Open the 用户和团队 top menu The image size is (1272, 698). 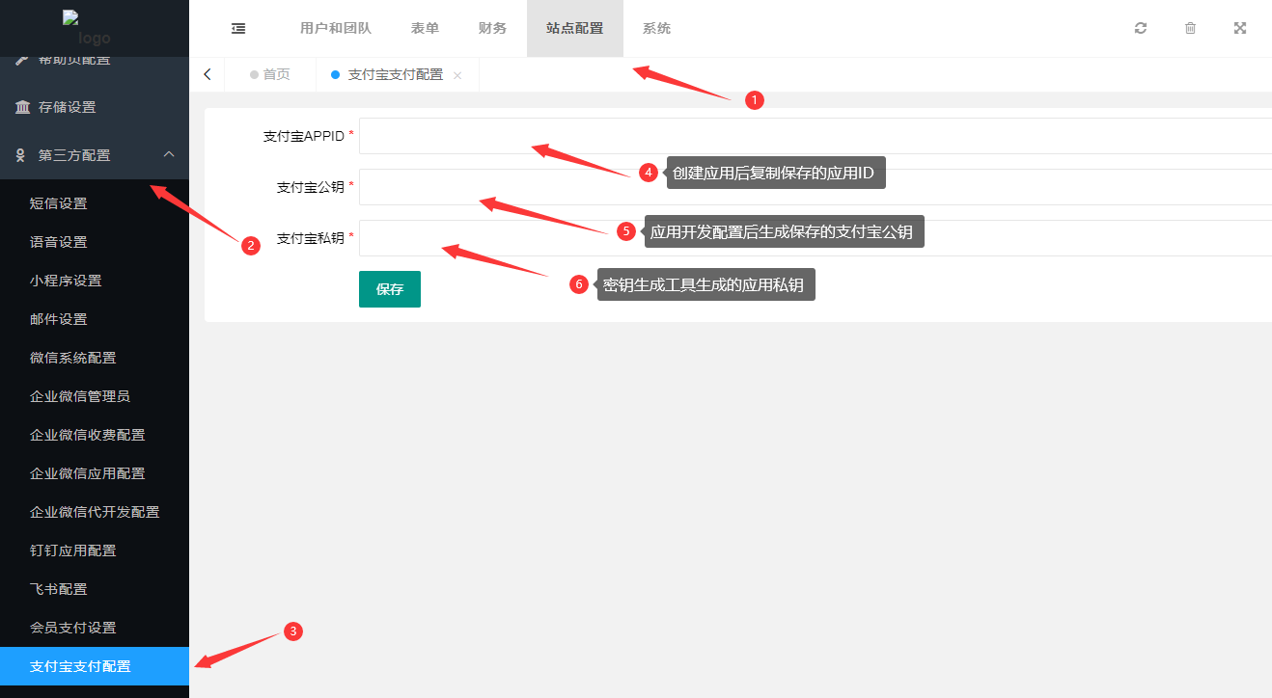coord(335,29)
